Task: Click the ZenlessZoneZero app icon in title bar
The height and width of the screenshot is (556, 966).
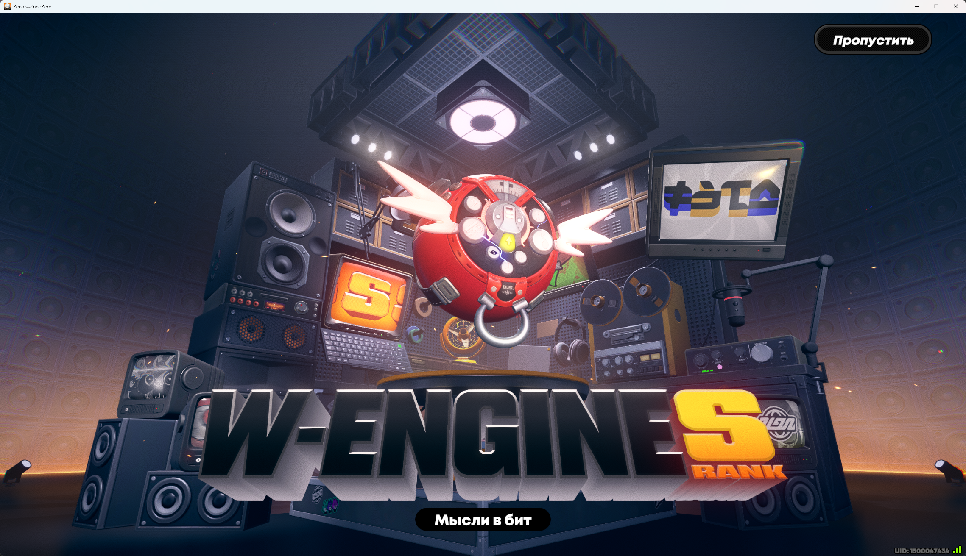Action: [x=7, y=6]
